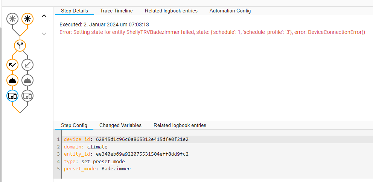Select the gray untriggered trigger node
Image resolution: width=373 pixels, height=182 pixels.
coord(12,18)
